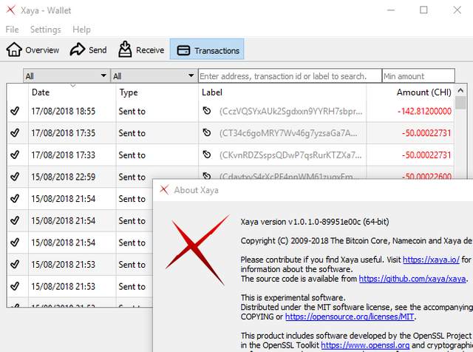Click confirmed checkmark icon for 17/08/2018 17:33

(x=15, y=155)
